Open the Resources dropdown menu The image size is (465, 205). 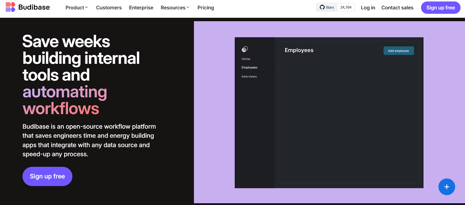175,8
